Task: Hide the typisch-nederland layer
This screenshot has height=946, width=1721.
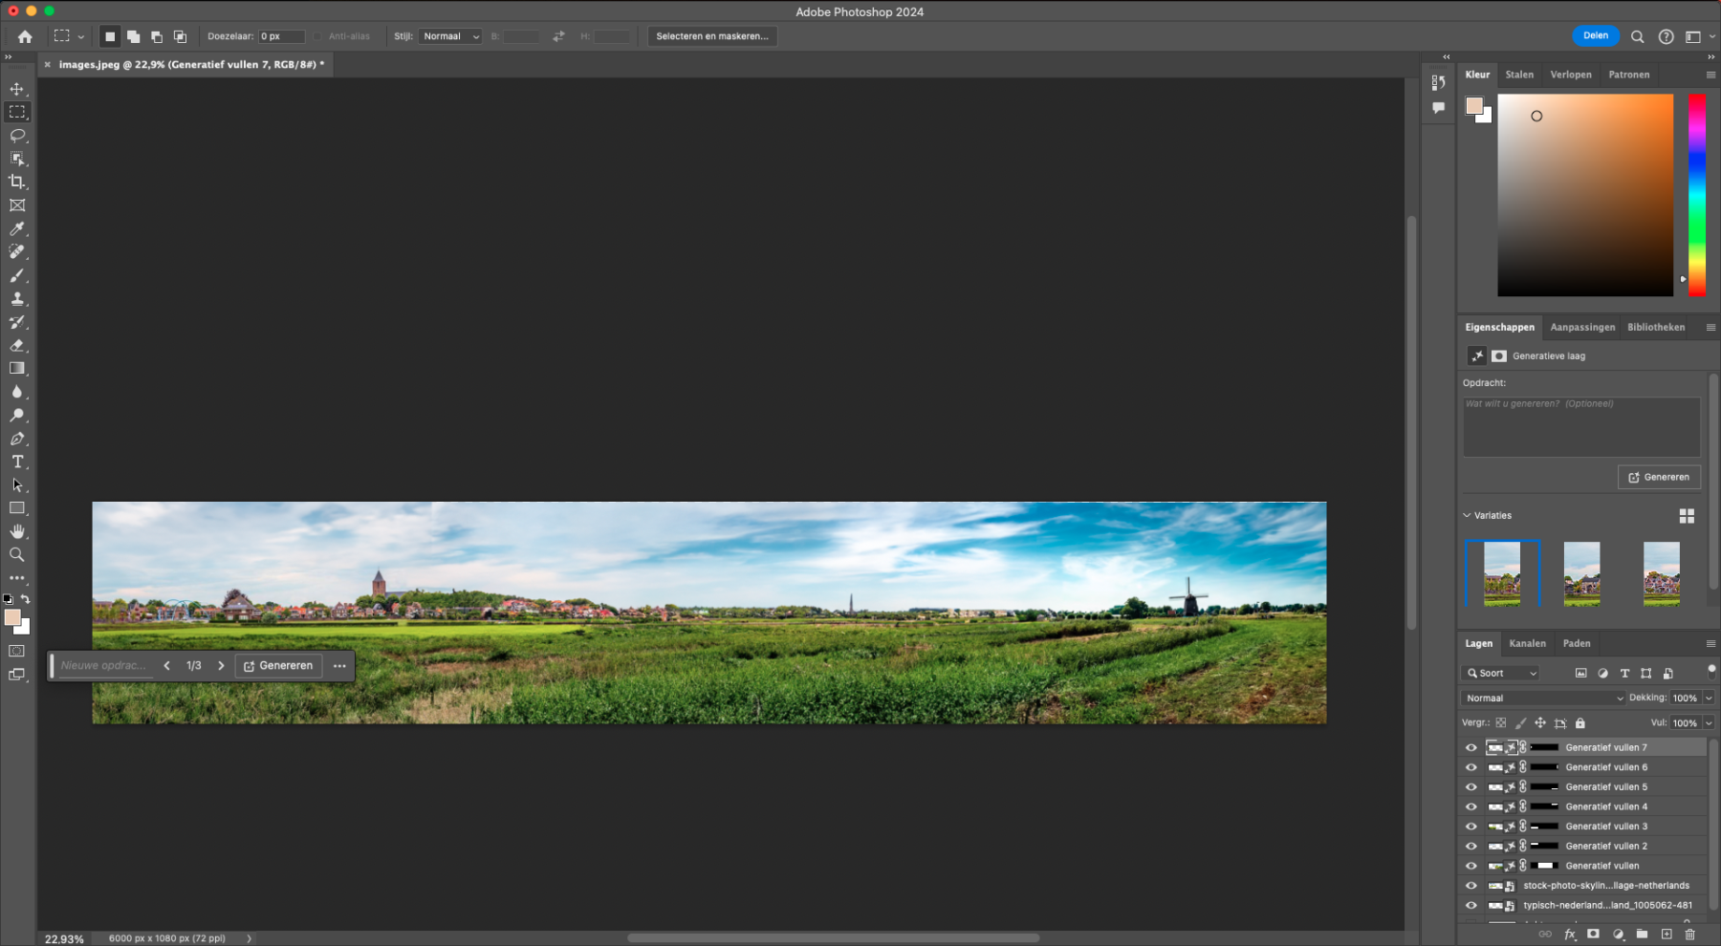Action: [1471, 905]
